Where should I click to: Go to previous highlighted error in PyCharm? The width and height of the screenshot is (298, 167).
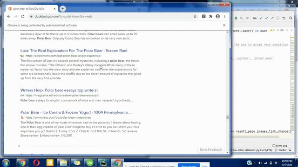coord(287,30)
